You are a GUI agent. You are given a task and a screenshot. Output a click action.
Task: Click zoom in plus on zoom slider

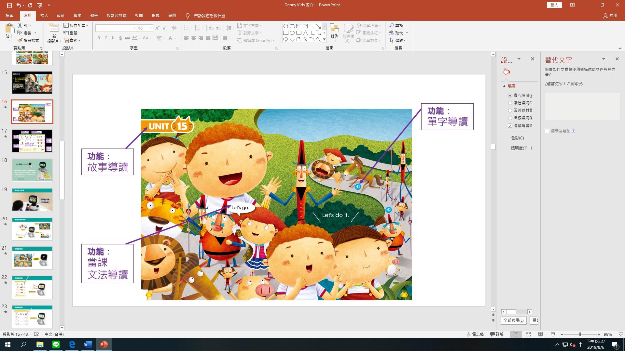[x=599, y=334]
